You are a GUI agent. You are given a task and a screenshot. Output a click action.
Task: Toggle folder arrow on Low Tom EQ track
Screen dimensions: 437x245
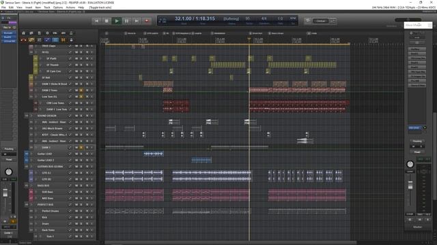(36, 97)
